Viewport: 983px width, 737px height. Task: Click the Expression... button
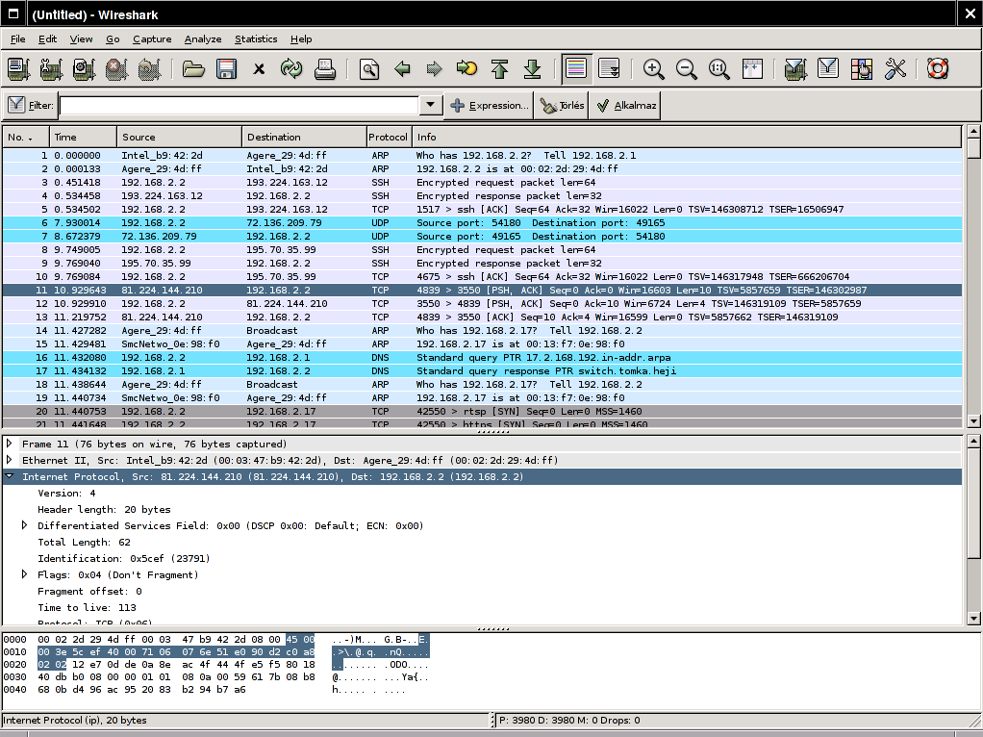click(489, 106)
